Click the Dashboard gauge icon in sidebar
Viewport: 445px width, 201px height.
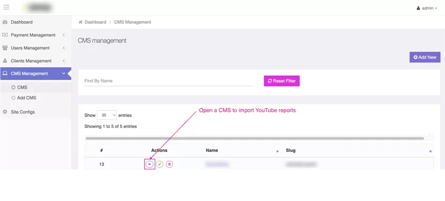[5, 22]
